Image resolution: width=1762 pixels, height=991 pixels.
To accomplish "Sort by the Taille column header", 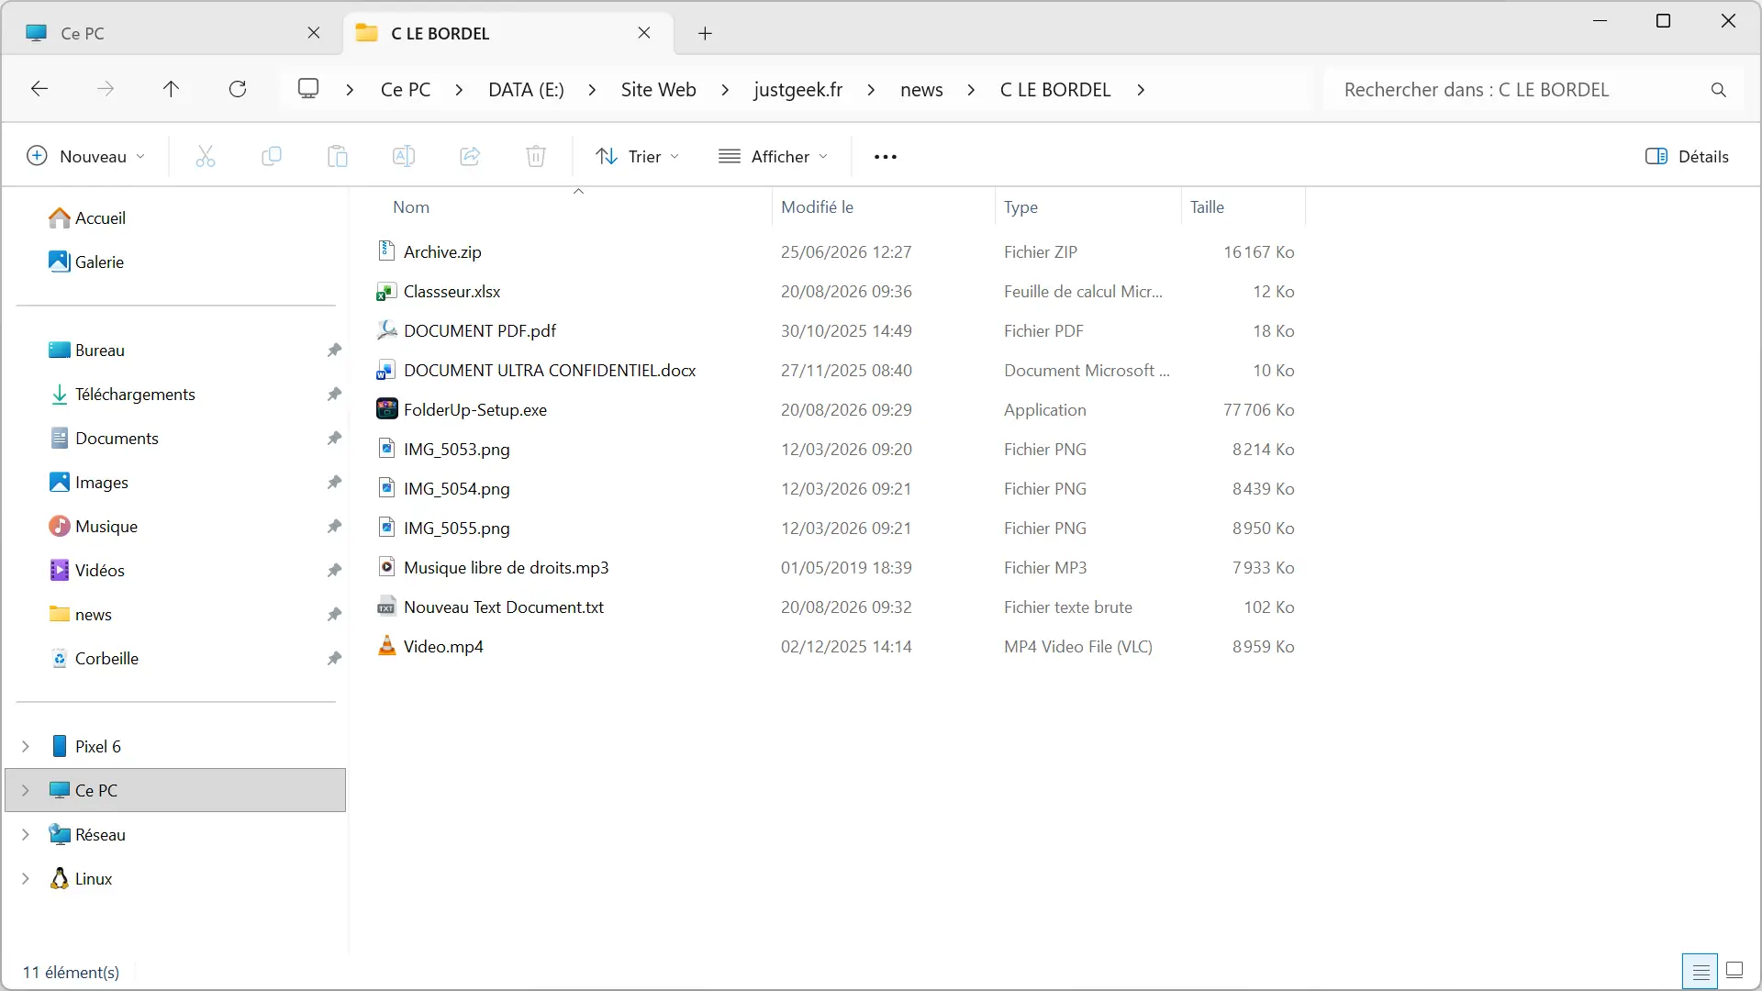I will click(x=1207, y=207).
